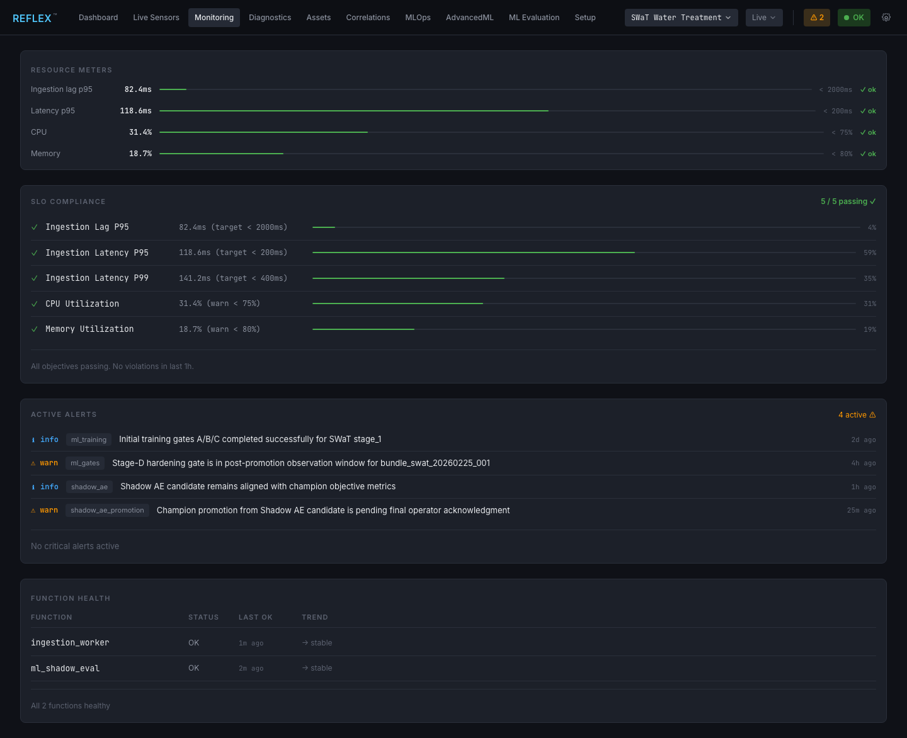Screen dimensions: 907x738
Task: Click the '4 active' warning indicator
Action: coord(857,415)
